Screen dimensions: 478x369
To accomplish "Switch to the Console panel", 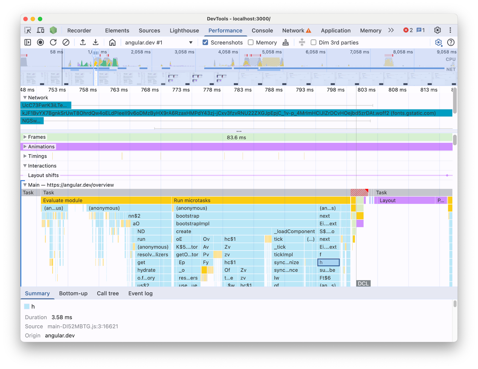I will click(x=262, y=30).
